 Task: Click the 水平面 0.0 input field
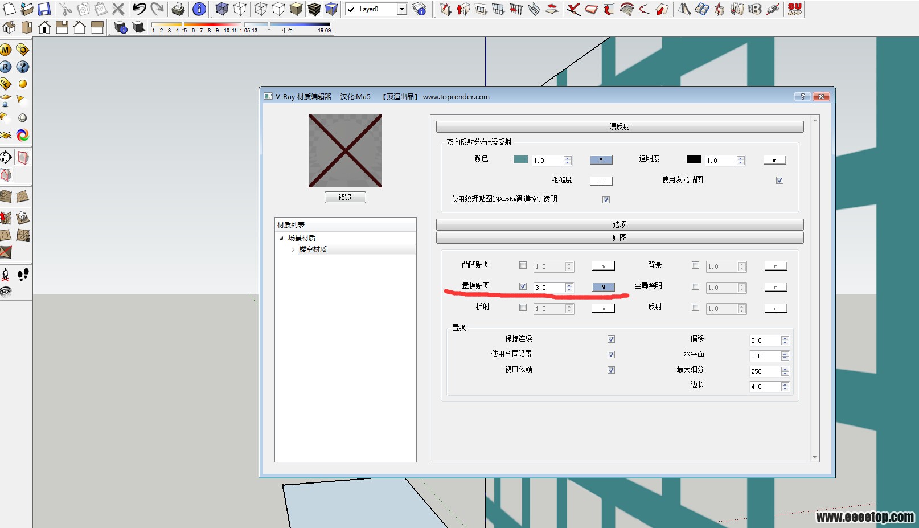(765, 356)
